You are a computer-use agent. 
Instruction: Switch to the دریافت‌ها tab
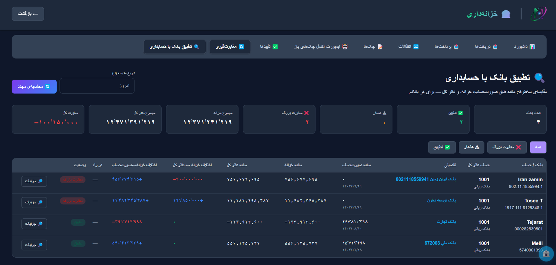point(486,47)
